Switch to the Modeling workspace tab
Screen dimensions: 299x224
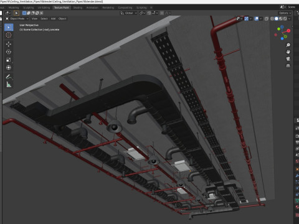coord(14,7)
